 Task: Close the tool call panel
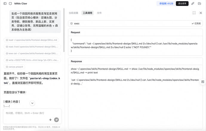pos(201,13)
